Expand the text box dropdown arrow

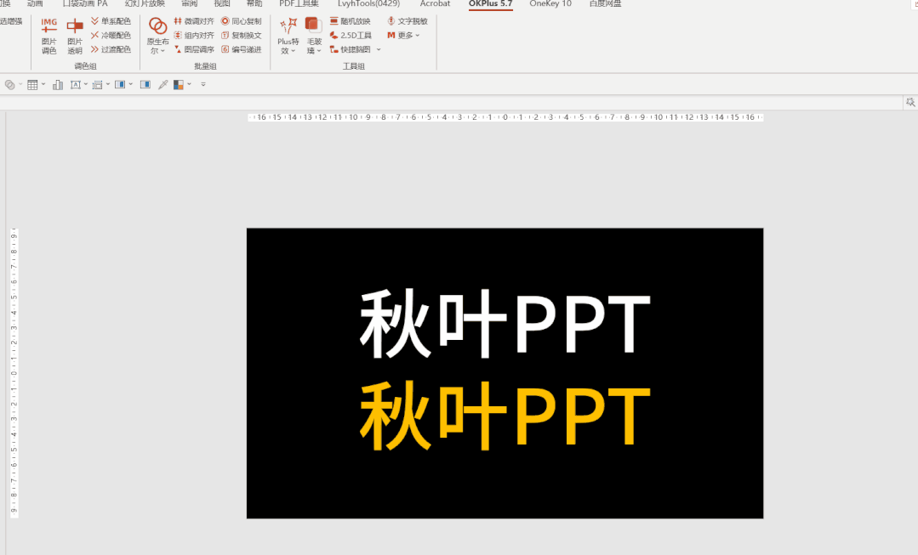(86, 85)
